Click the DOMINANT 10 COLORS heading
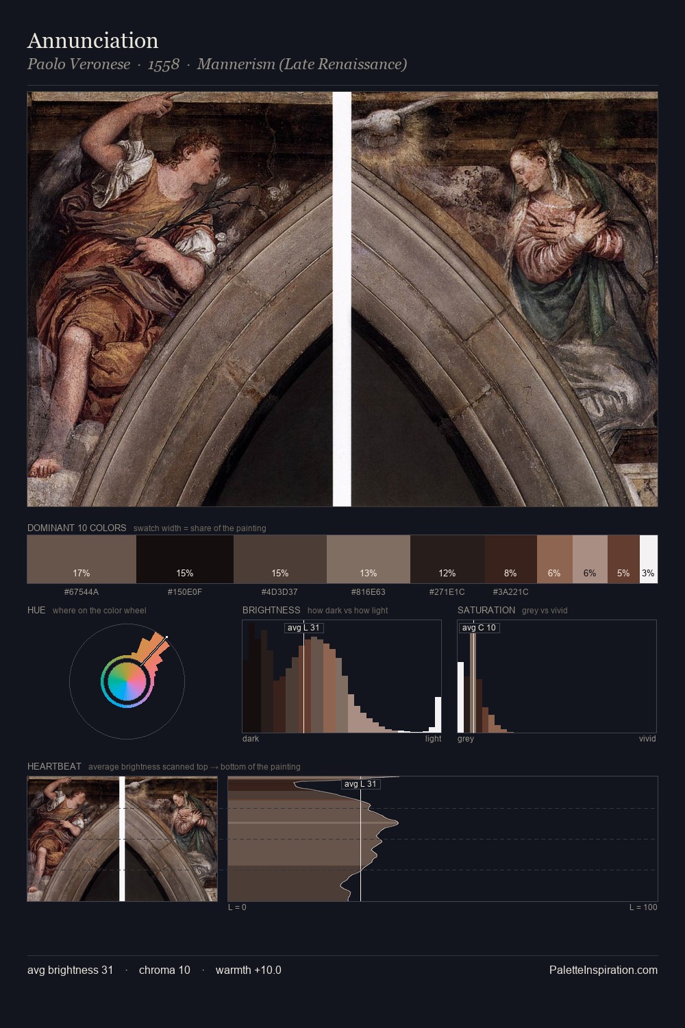The width and height of the screenshot is (685, 1028). tap(77, 528)
